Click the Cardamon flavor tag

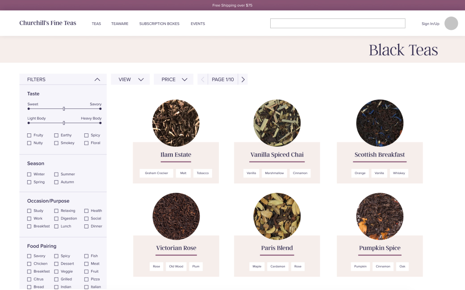click(x=277, y=266)
